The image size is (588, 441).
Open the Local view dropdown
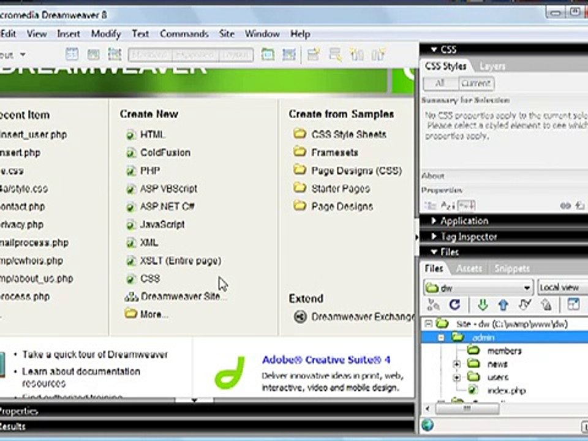click(562, 288)
